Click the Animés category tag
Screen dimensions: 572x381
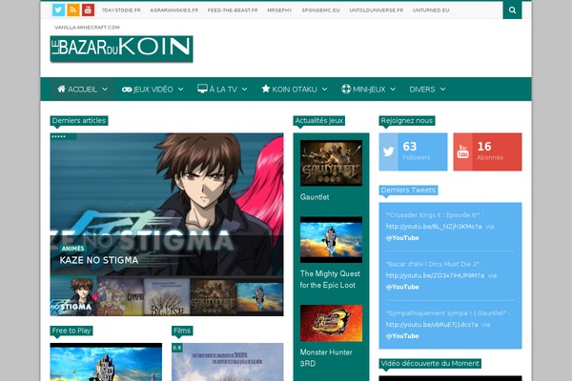click(x=72, y=249)
